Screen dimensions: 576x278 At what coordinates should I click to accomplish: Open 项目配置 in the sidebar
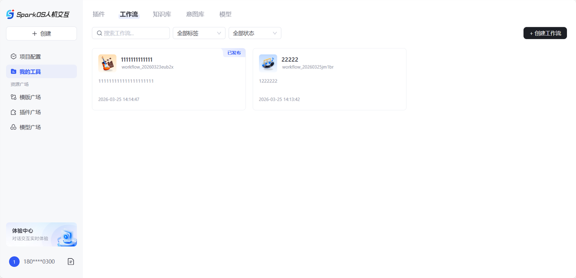30,57
